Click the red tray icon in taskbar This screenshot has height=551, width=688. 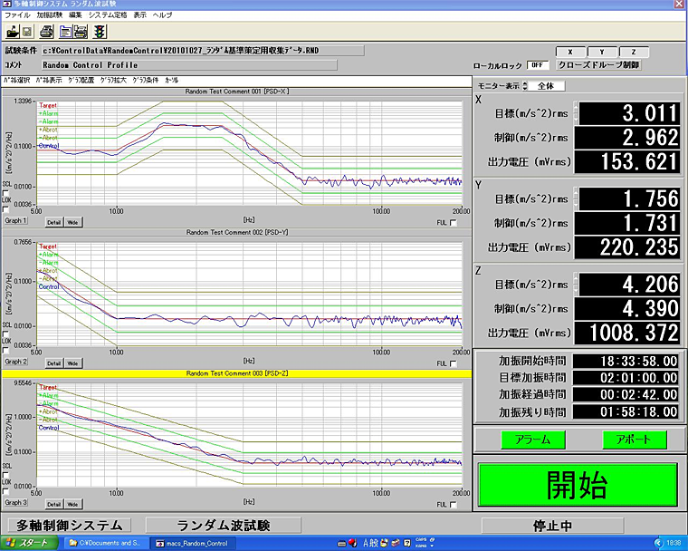click(x=353, y=543)
